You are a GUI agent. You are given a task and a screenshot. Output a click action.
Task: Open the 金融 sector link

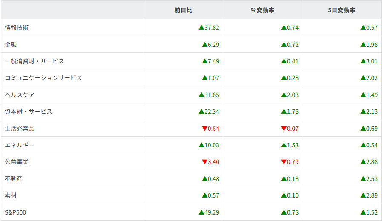11,45
